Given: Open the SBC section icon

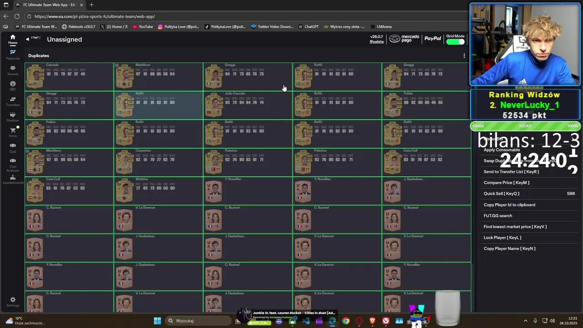Looking at the screenshot, I should coord(13,86).
